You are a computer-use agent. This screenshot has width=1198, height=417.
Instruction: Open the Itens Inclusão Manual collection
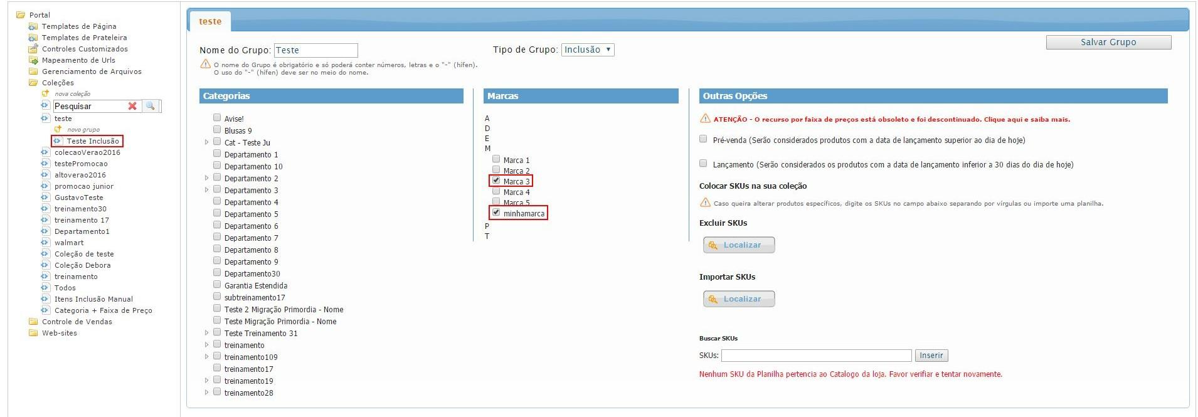(93, 299)
